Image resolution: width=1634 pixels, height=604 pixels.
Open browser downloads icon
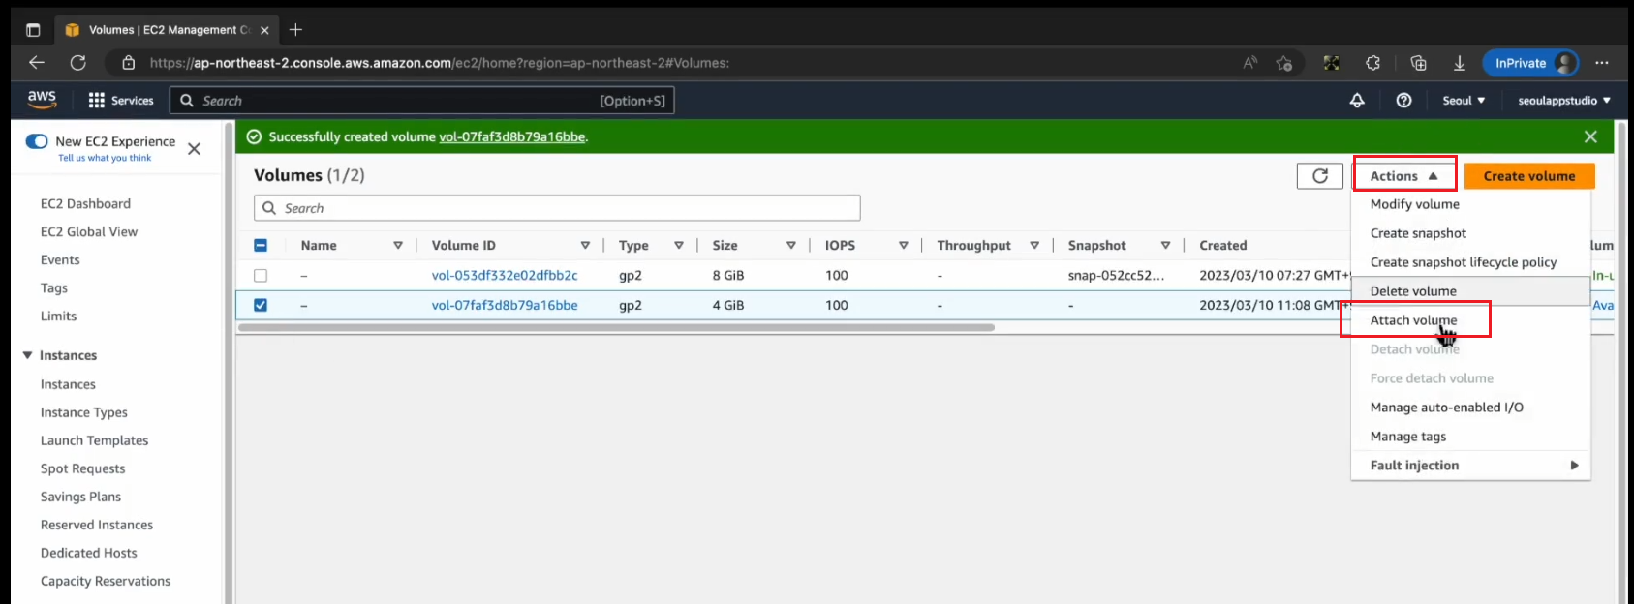pos(1459,63)
